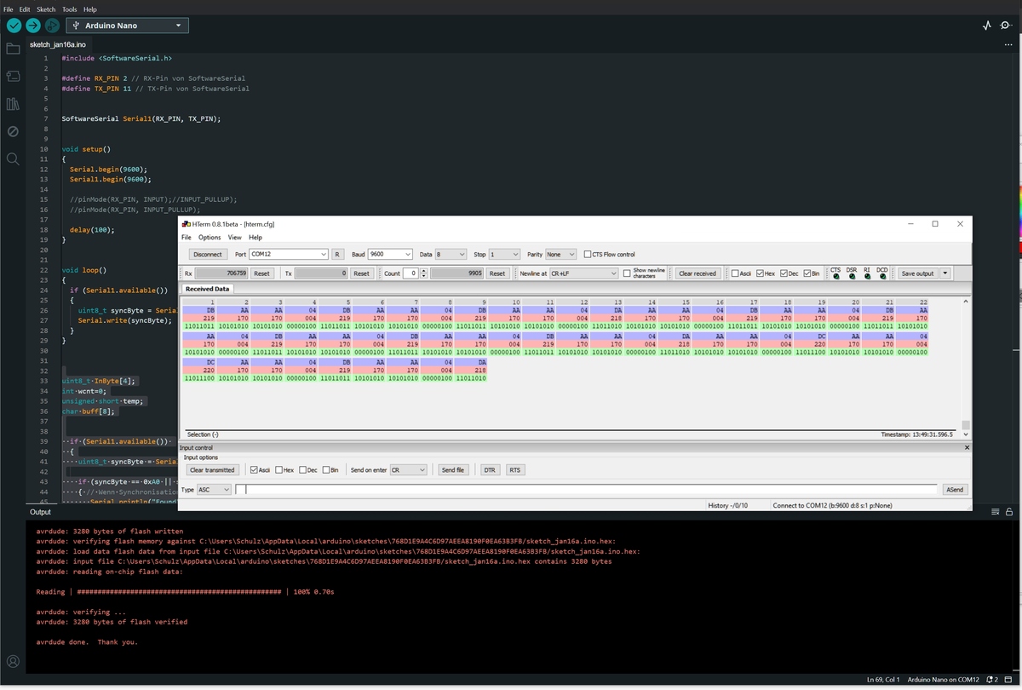Select the sketch_jan16a.ino editor tab
The height and width of the screenshot is (690, 1022).
click(x=57, y=43)
